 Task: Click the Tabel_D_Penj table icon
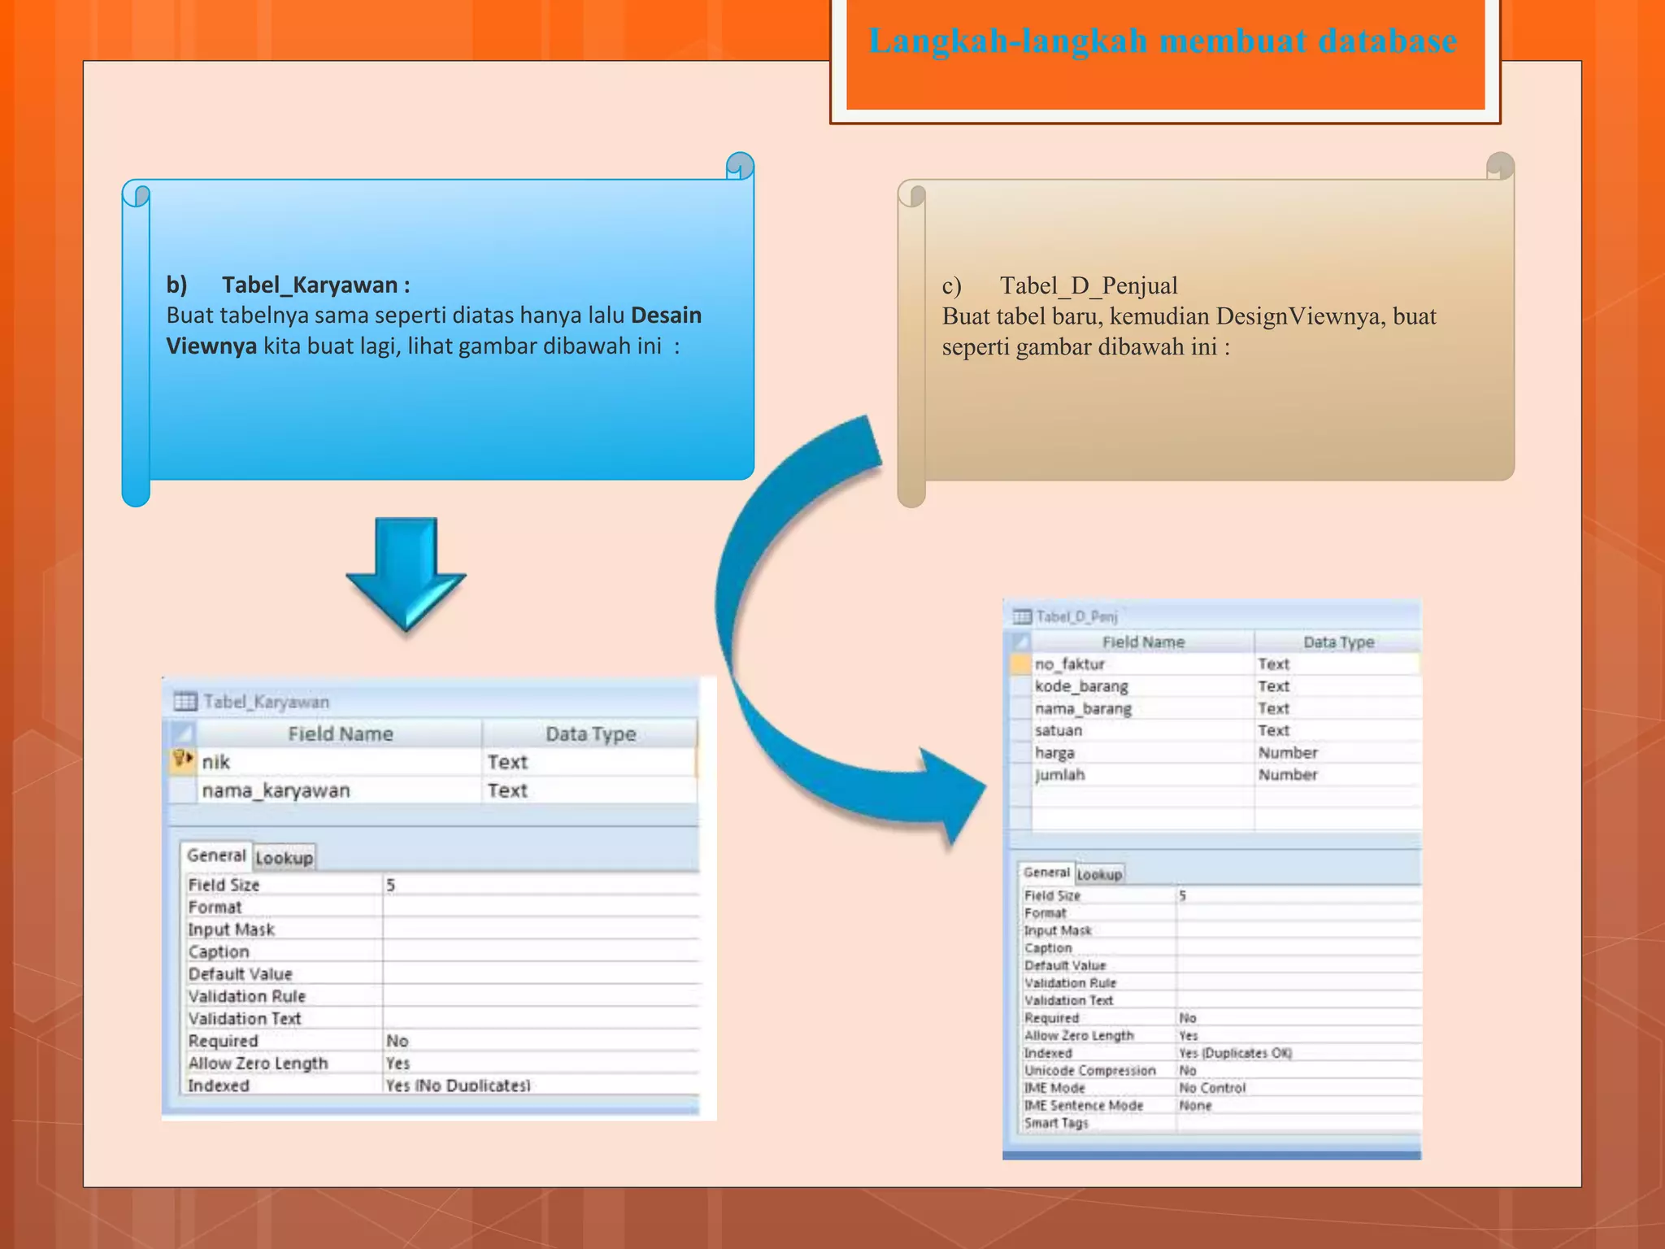coord(1022,616)
